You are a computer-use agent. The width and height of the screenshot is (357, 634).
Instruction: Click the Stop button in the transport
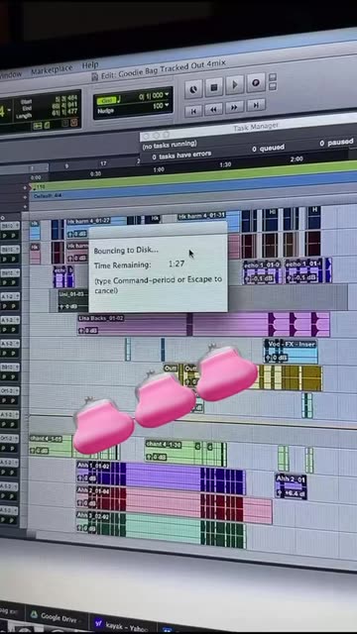214,87
